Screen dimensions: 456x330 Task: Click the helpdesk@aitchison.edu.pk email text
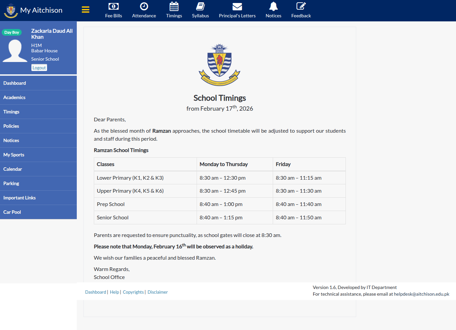coord(422,294)
